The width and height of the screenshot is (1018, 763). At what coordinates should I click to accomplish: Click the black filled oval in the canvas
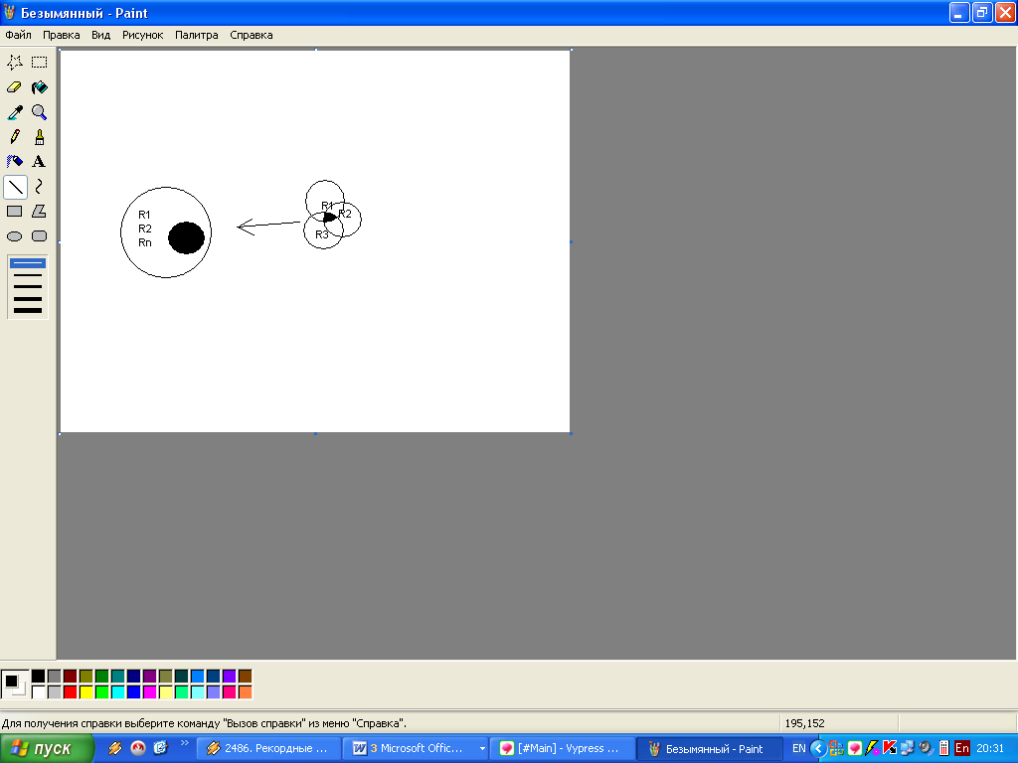coord(186,237)
